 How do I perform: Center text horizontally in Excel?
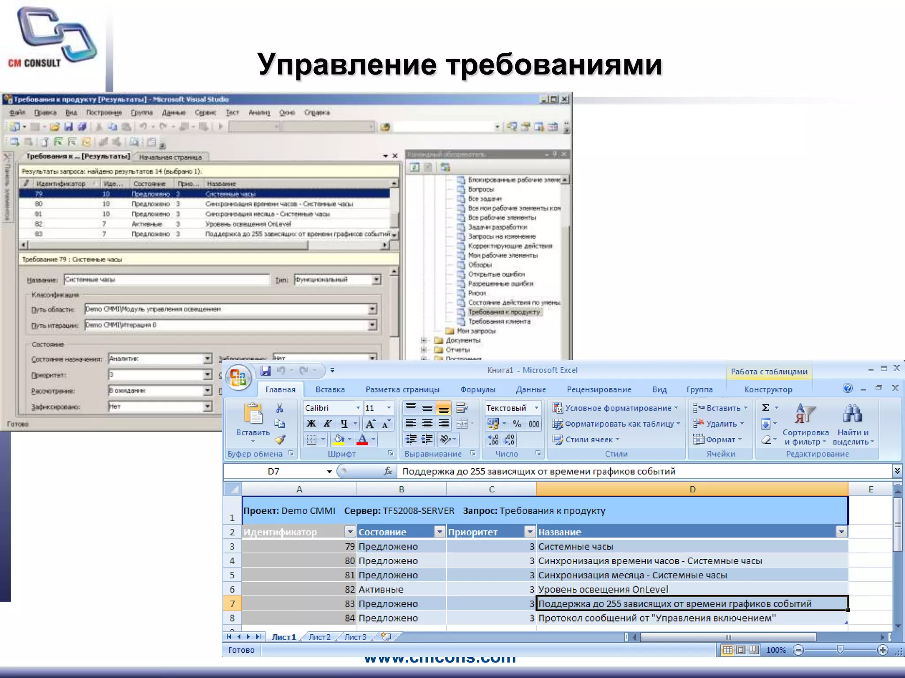pyautogui.click(x=427, y=424)
